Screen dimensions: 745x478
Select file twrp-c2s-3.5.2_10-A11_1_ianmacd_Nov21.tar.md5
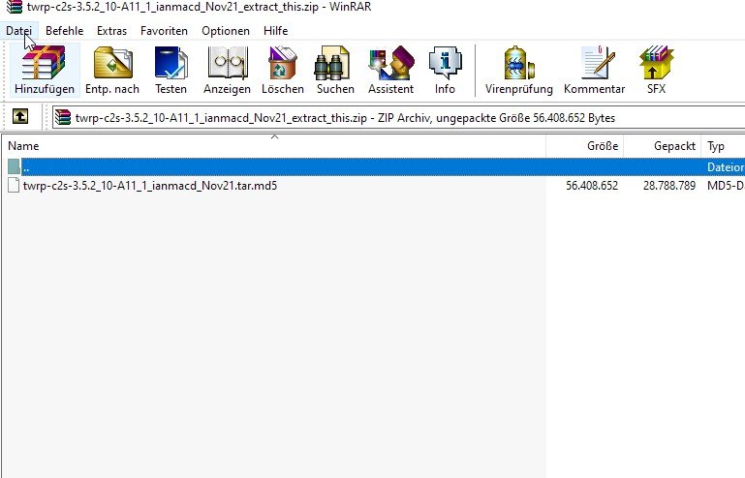coord(150,185)
